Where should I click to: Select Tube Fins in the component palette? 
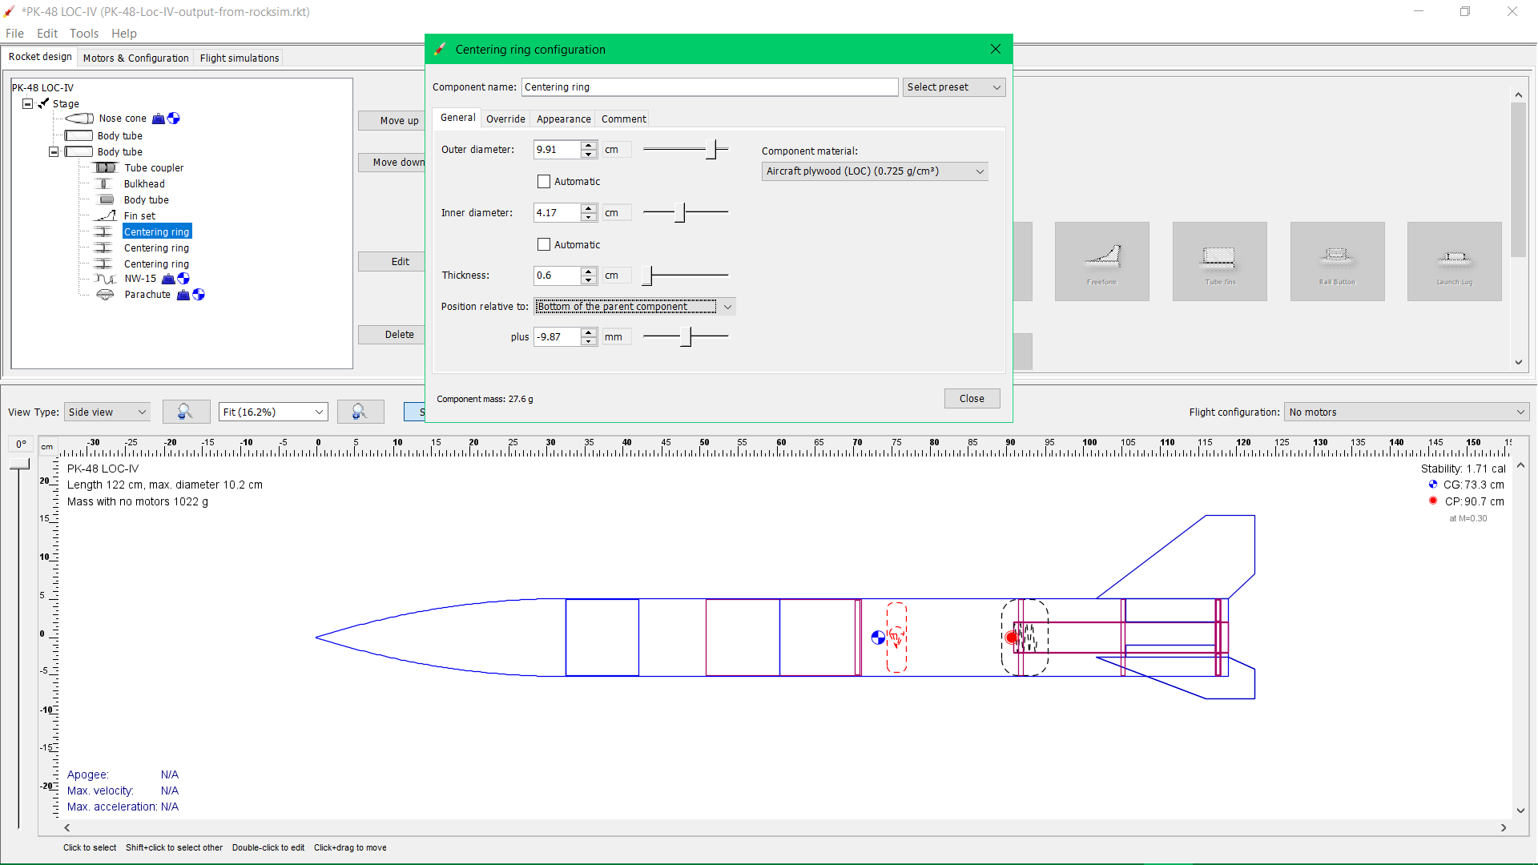(1219, 261)
